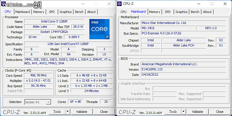This screenshot has width=232, height=116.
Task: Click Bus Specs. value PCI-Express 4.0
Action: point(184,33)
